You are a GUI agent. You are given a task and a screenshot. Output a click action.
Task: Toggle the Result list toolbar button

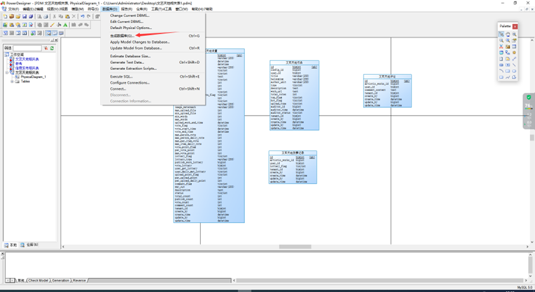click(x=61, y=33)
